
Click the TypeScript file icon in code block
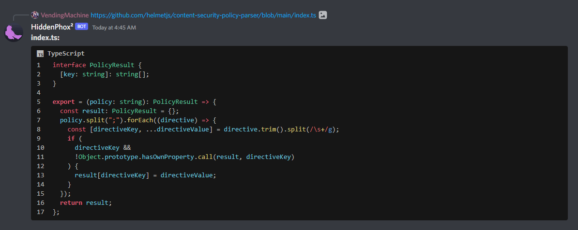(40, 54)
